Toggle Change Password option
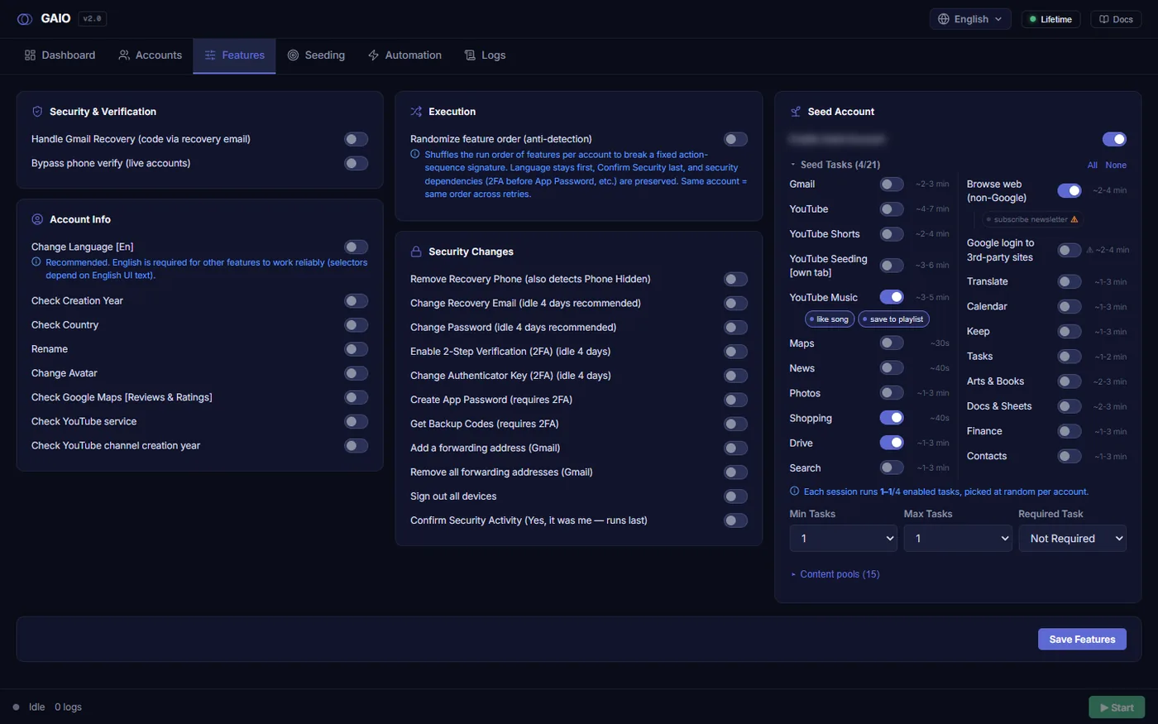This screenshot has width=1158, height=724. [735, 328]
